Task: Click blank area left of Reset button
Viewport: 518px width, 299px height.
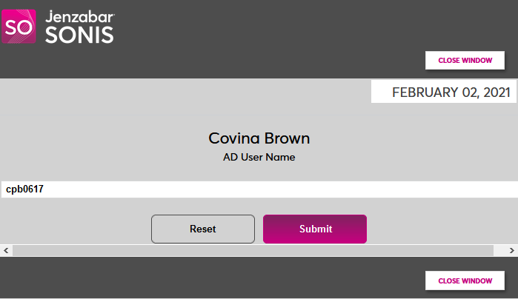Action: coord(74,229)
